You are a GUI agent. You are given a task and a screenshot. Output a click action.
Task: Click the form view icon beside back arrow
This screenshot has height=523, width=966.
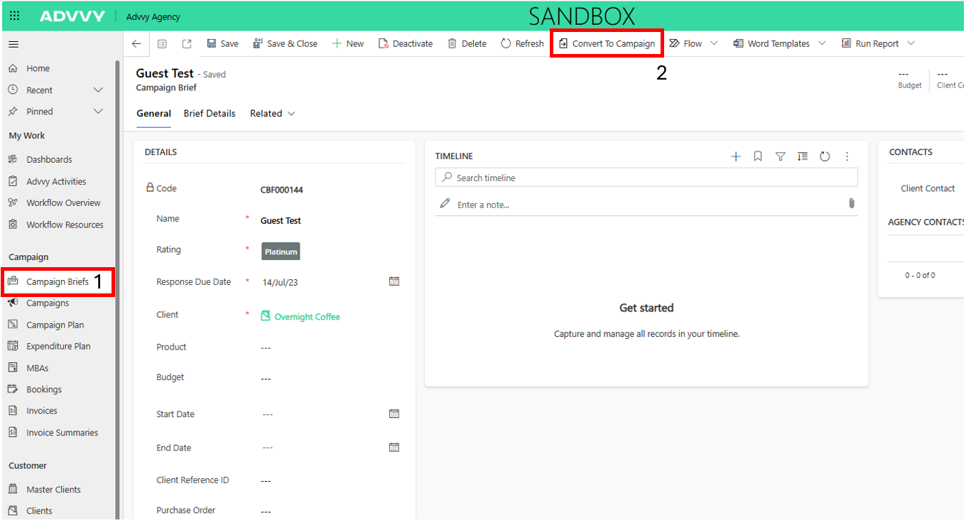point(162,43)
